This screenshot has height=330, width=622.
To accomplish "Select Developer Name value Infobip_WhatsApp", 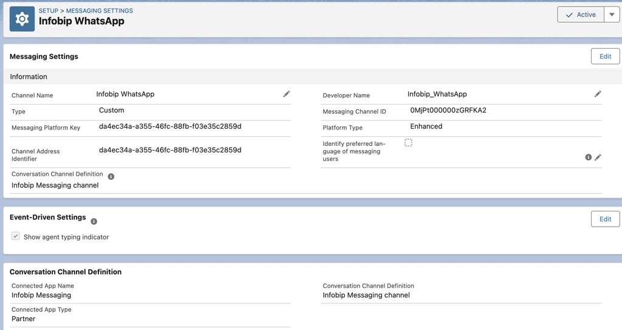I will [437, 94].
